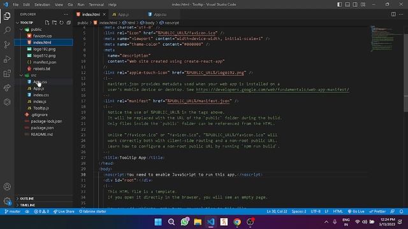Close the index.html editor tab
The image size is (408, 229).
tap(104, 14)
